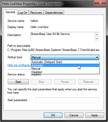Click into the Start parameters field

tap(67, 100)
